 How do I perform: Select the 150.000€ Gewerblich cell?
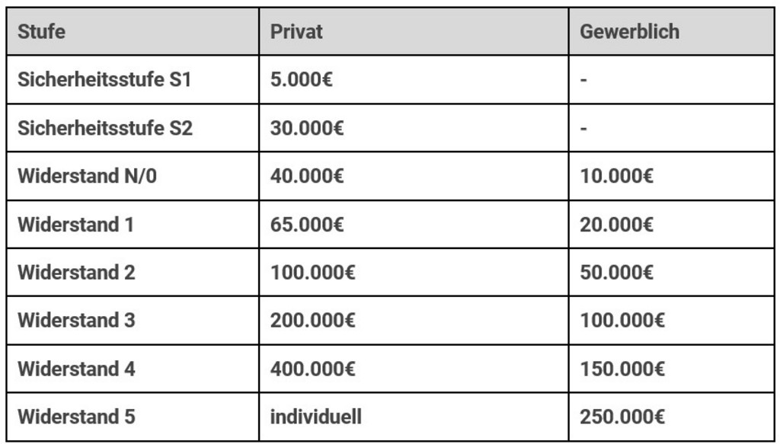tap(622, 369)
